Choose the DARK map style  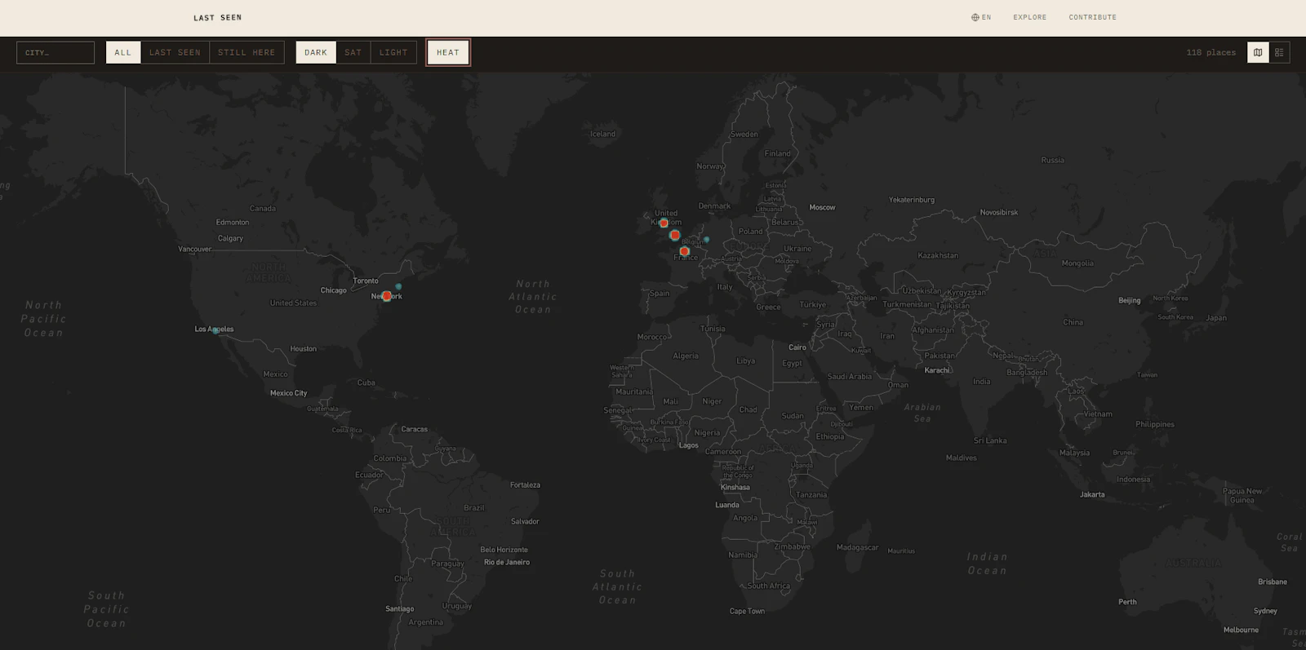pos(316,52)
